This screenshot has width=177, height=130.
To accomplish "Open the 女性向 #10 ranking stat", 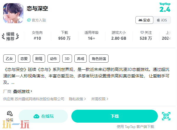I will coord(37,36).
